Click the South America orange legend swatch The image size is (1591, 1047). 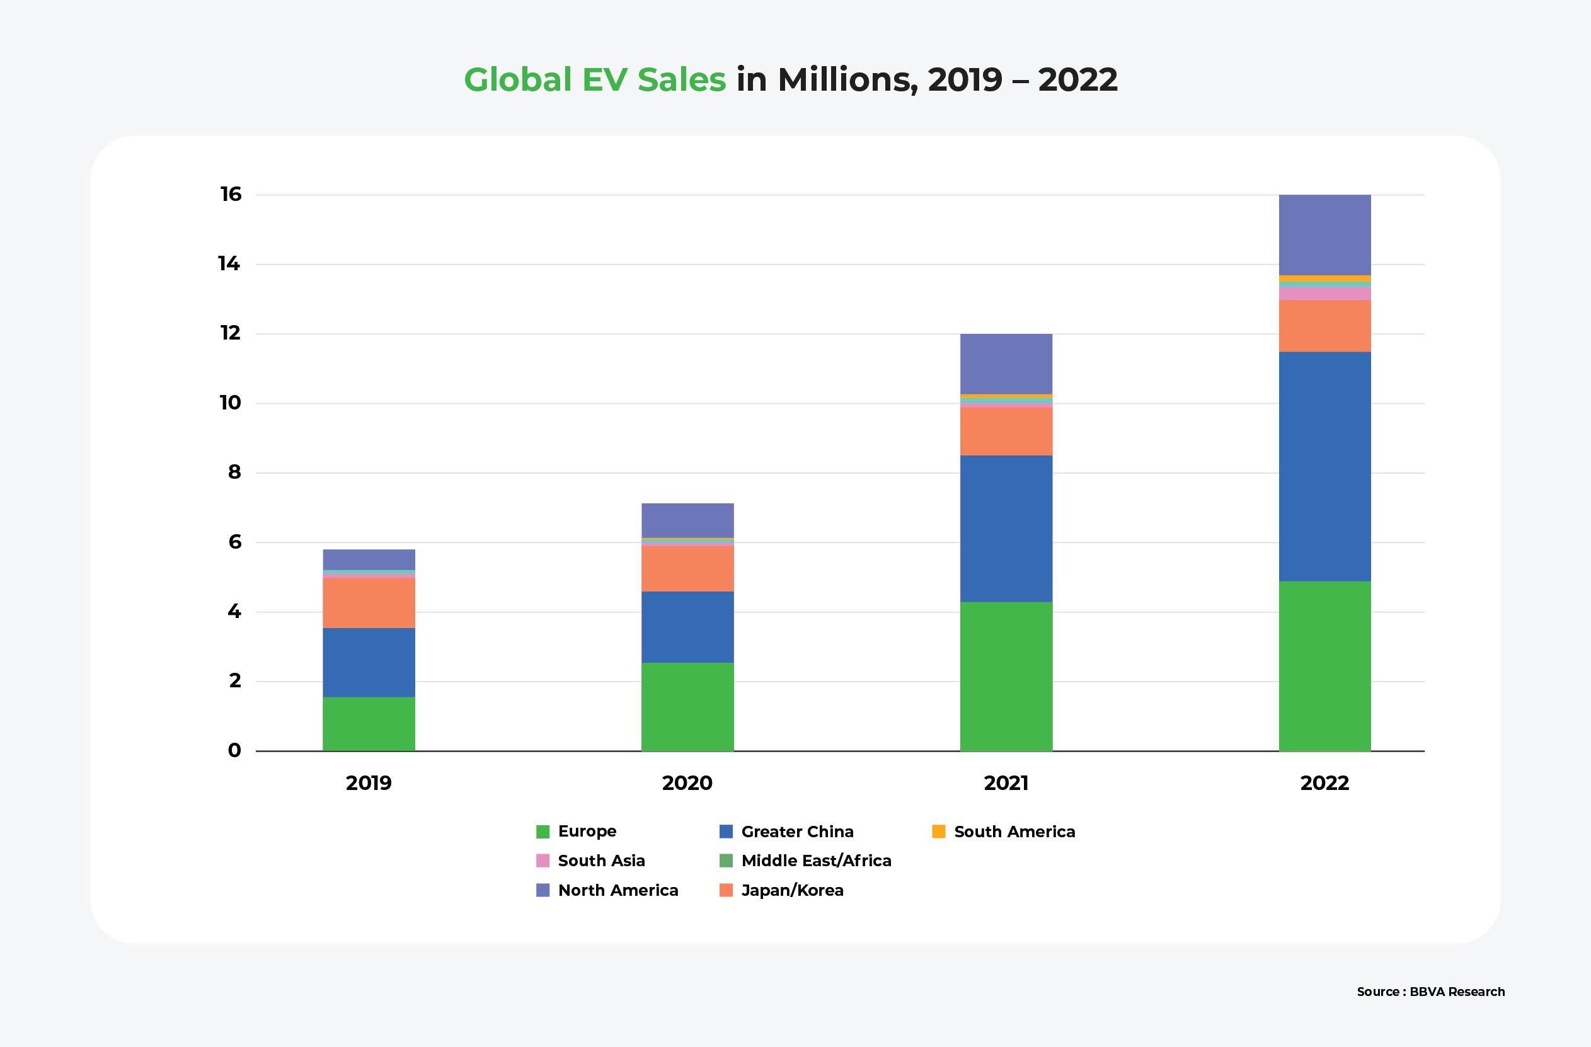coord(939,832)
